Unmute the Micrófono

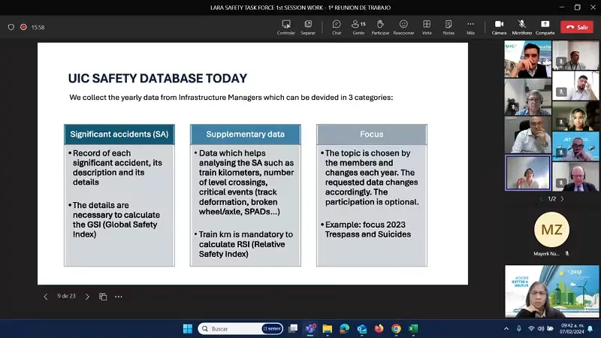click(521, 27)
